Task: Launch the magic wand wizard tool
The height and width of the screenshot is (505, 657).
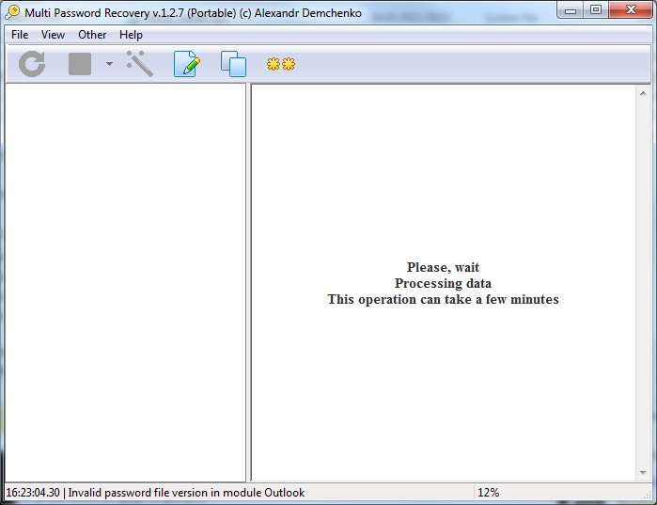Action: point(139,64)
